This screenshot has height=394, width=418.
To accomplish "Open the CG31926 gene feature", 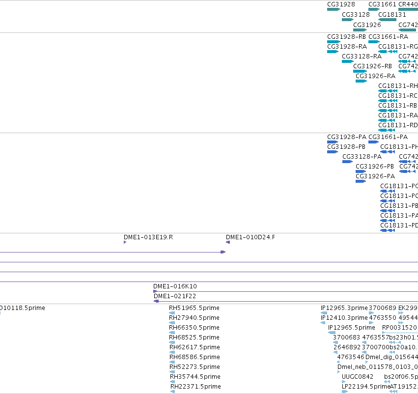I will (x=360, y=30).
